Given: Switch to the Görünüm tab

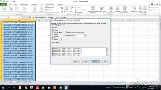Looking at the screenshot, I should tap(60, 4).
